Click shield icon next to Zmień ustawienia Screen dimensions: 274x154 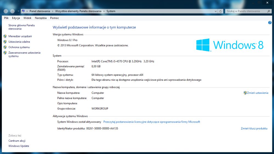click(245, 93)
